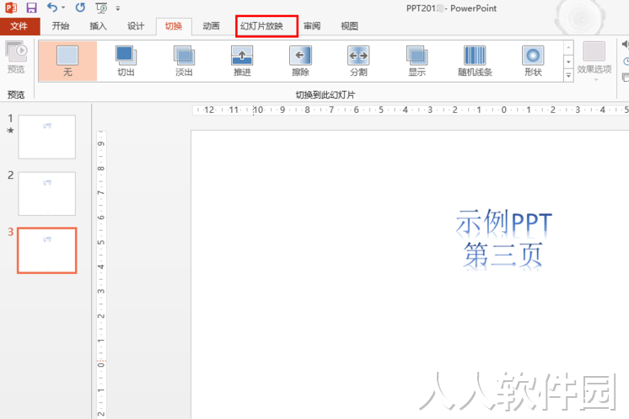
Task: Click the Save icon in quick access toolbar
Action: (x=31, y=8)
